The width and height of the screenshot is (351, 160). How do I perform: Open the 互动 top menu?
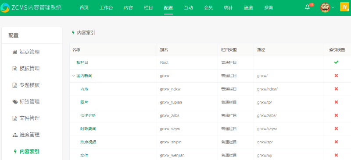tap(189, 7)
